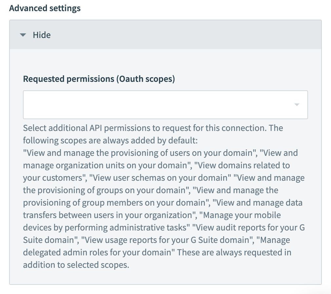Click 'addition to selected scopes' closing text
This screenshot has width=331, height=294.
pos(75,265)
